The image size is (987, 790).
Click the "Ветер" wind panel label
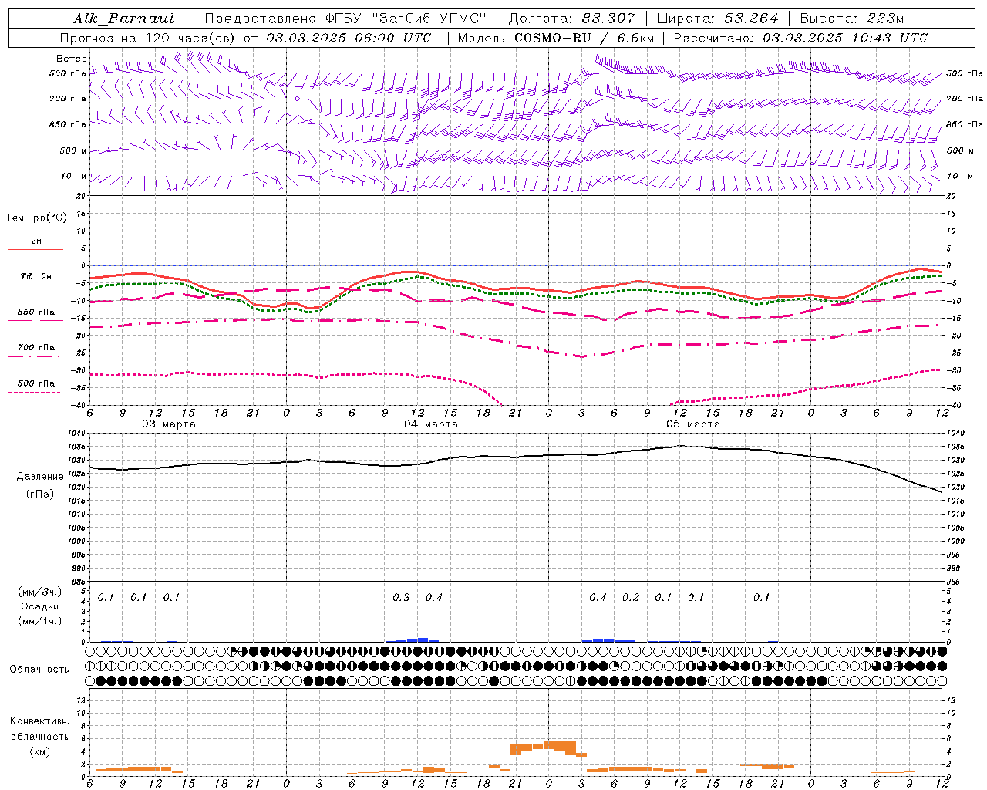click(72, 59)
